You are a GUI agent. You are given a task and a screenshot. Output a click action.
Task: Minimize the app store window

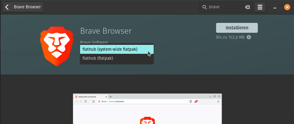click(x=275, y=8)
